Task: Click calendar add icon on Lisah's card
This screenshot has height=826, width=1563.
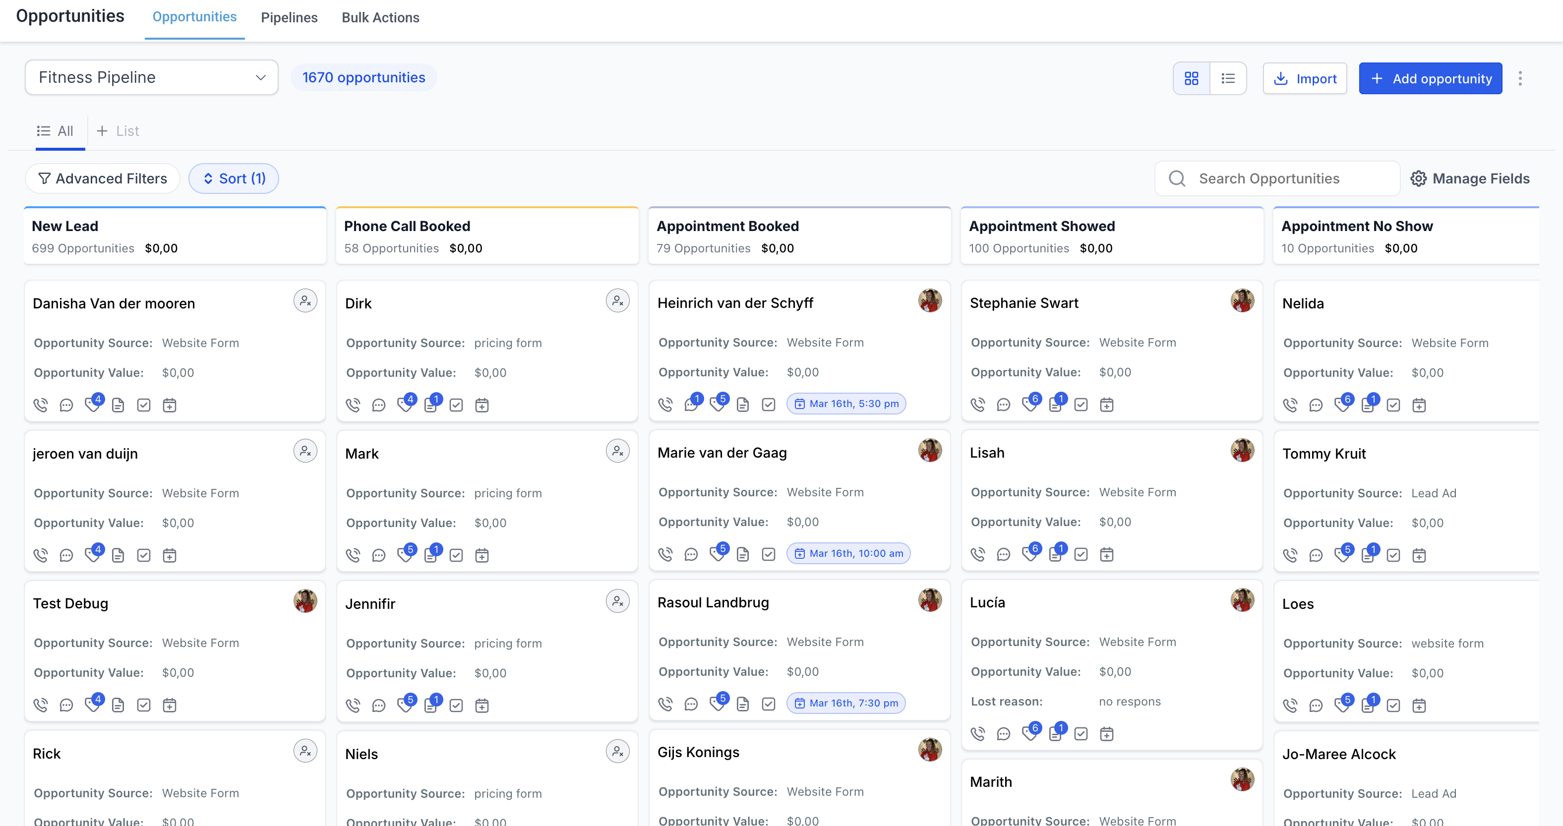Action: click(x=1106, y=554)
